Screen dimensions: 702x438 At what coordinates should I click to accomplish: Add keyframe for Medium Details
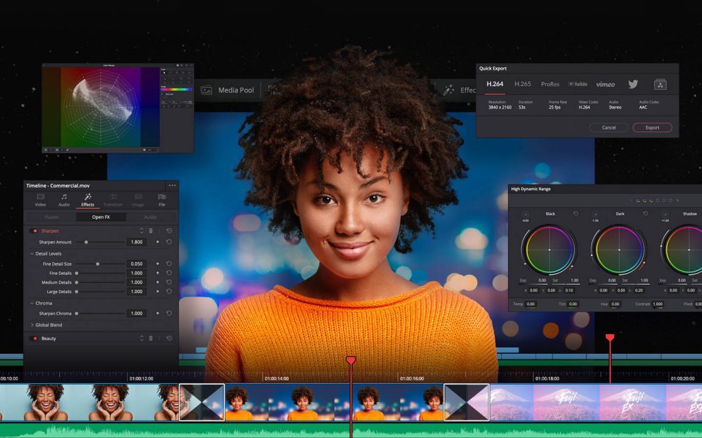click(x=157, y=282)
